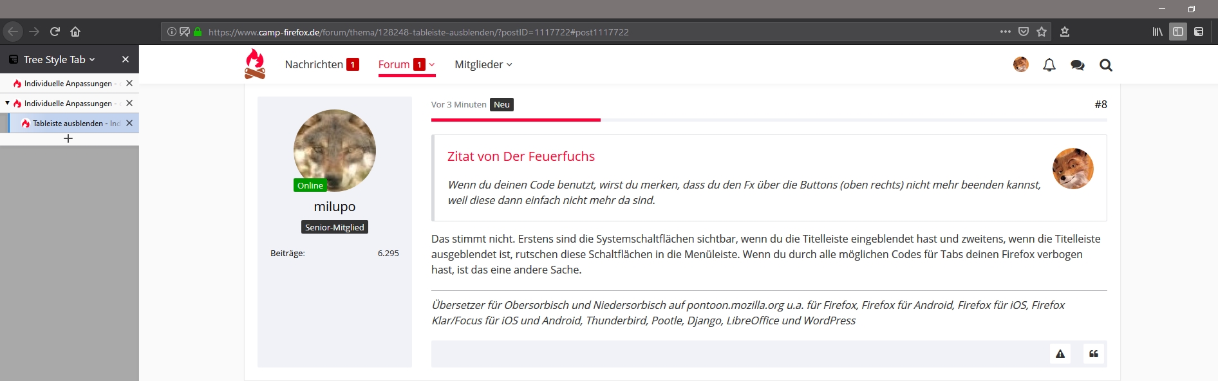Click the Neu badge on the post
Image resolution: width=1218 pixels, height=381 pixels.
[501, 105]
